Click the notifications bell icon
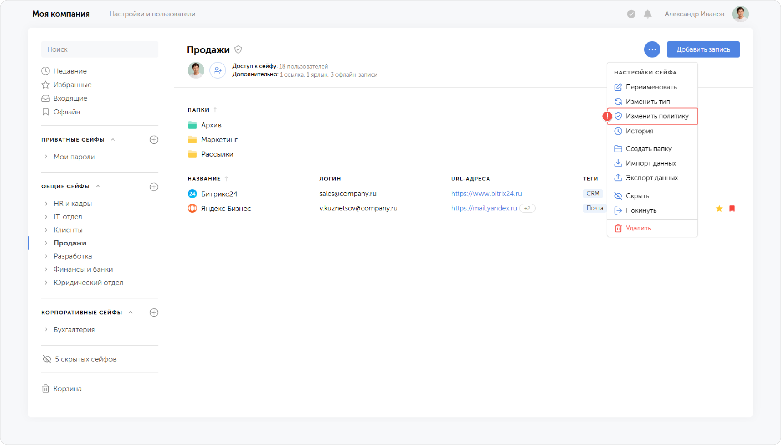 click(647, 14)
